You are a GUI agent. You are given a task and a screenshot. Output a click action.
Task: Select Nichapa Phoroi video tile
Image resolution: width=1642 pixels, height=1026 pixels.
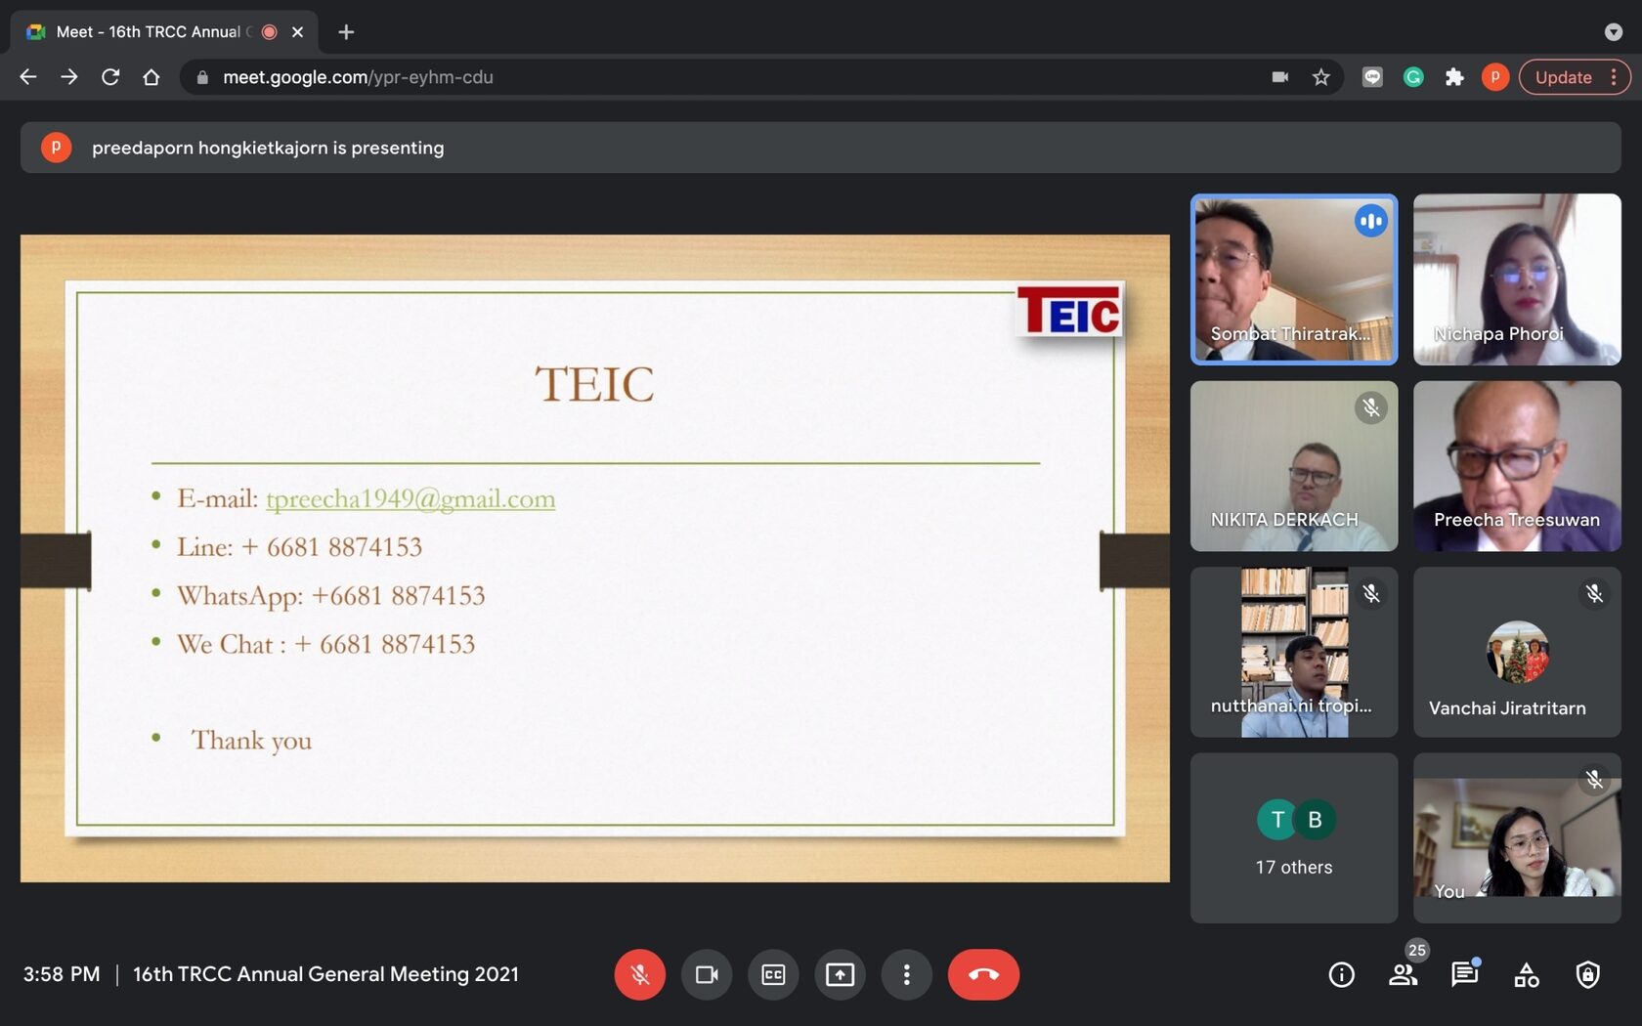pyautogui.click(x=1517, y=279)
